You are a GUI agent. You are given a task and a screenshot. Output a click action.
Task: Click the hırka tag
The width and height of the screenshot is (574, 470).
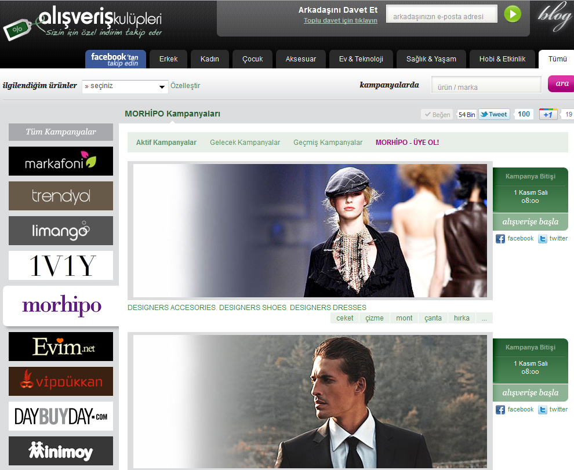point(462,318)
